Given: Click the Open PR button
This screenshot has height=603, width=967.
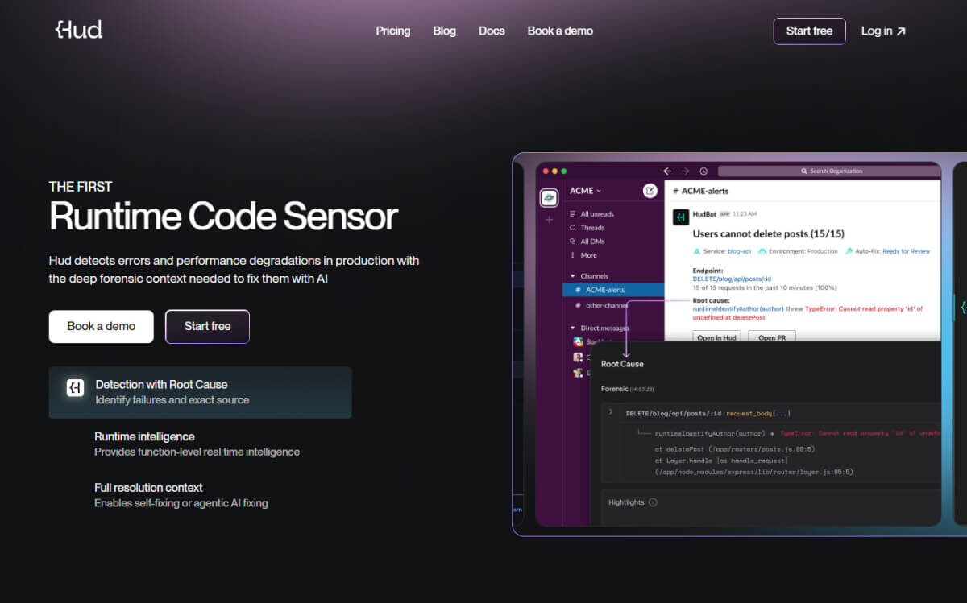Looking at the screenshot, I should tap(772, 337).
